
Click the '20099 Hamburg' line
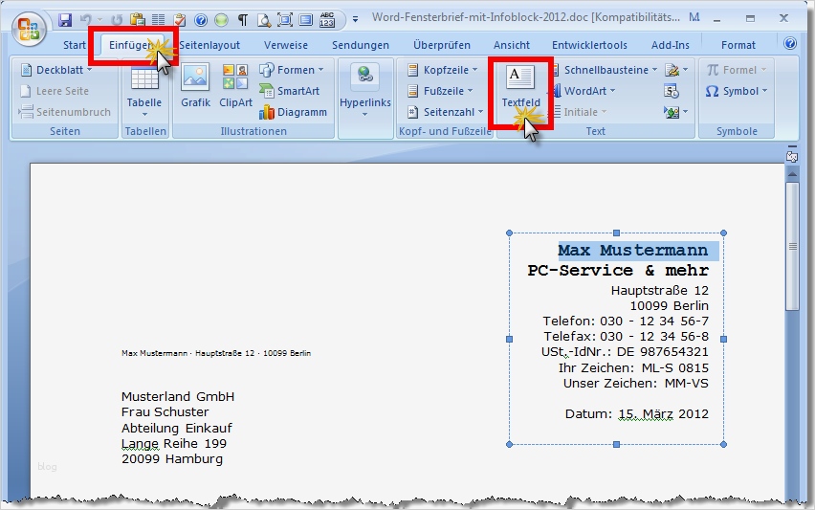[171, 459]
